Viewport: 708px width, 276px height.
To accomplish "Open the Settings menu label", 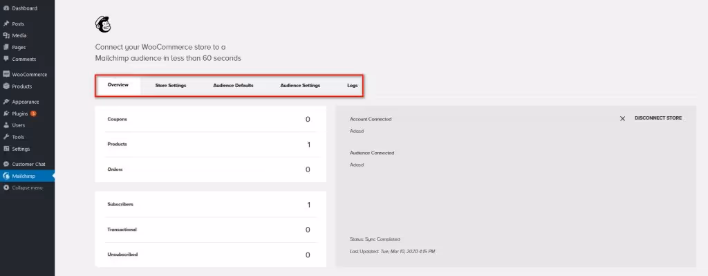I will 21,149.
